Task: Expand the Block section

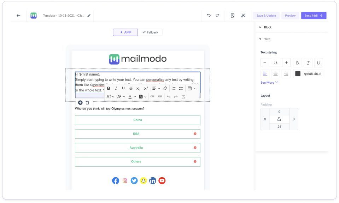Action: [x=266, y=27]
